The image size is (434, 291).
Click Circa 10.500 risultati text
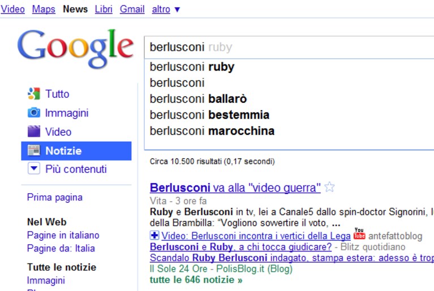212,162
